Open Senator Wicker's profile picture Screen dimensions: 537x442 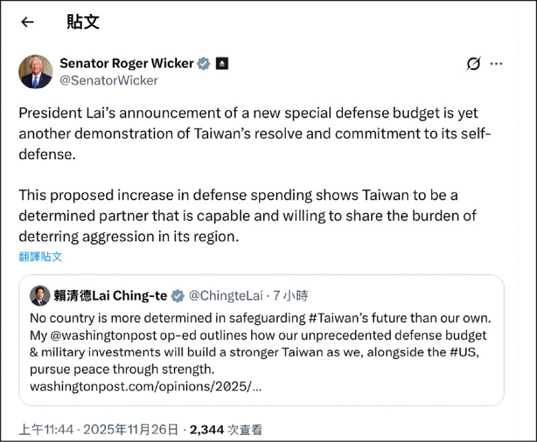[36, 71]
